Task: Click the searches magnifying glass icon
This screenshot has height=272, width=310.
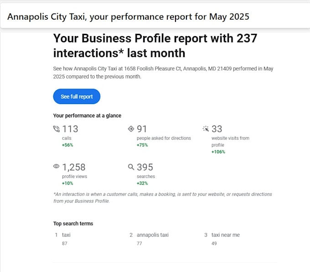Action: (x=131, y=167)
